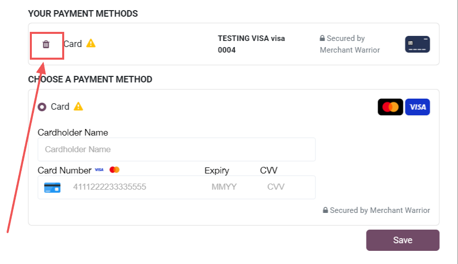Screen dimensions: 458x264
Task: Click the CVV input field
Action: [x=276, y=187]
